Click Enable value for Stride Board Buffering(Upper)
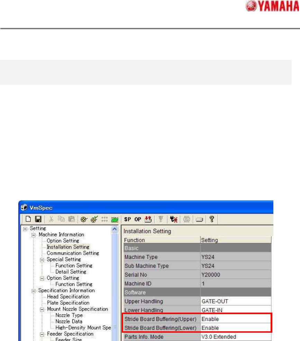The image size is (300, 341). click(x=236, y=319)
